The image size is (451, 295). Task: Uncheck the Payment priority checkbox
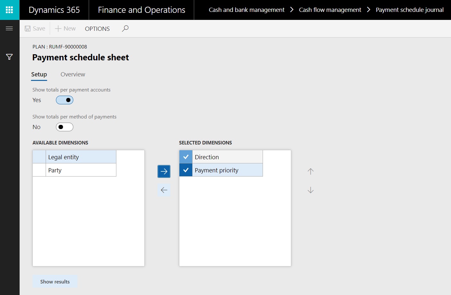186,170
